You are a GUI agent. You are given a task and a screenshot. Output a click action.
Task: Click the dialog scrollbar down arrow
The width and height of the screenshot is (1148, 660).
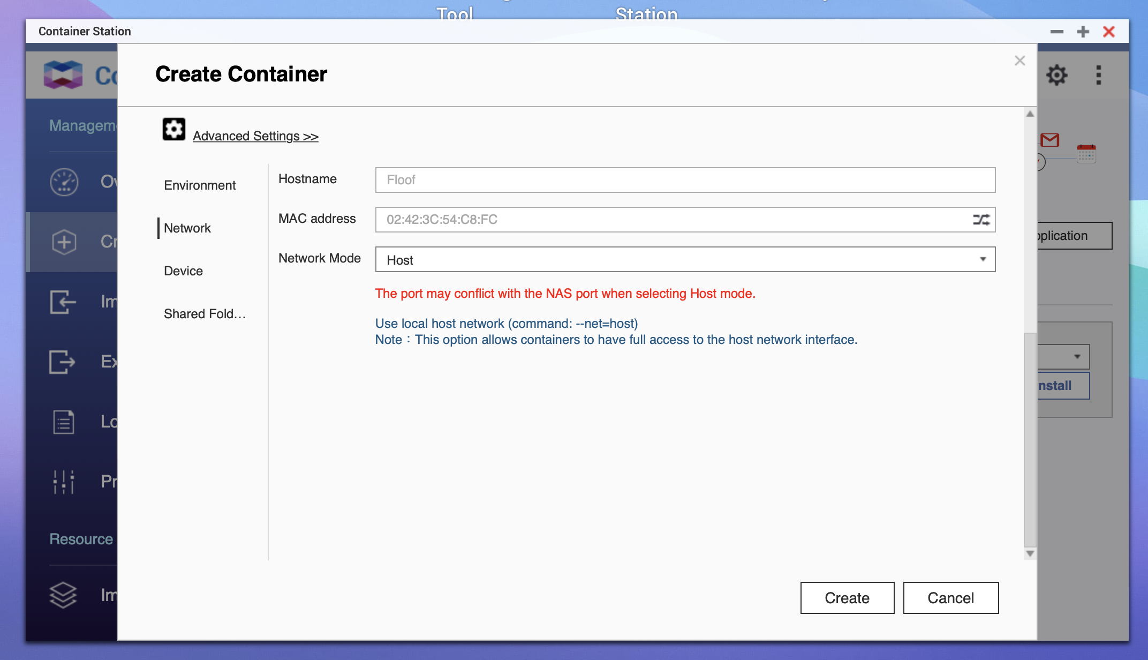[1030, 553]
